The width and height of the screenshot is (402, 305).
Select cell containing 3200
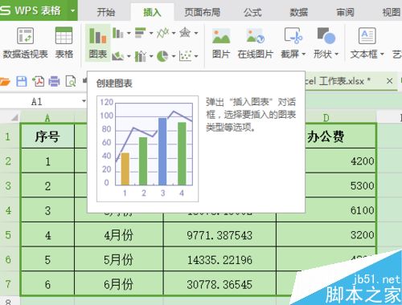point(326,235)
